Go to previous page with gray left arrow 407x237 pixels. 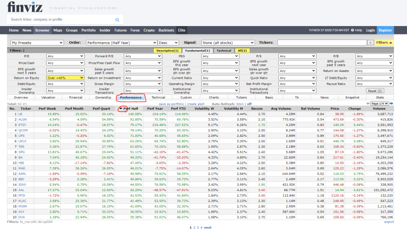[368, 104]
